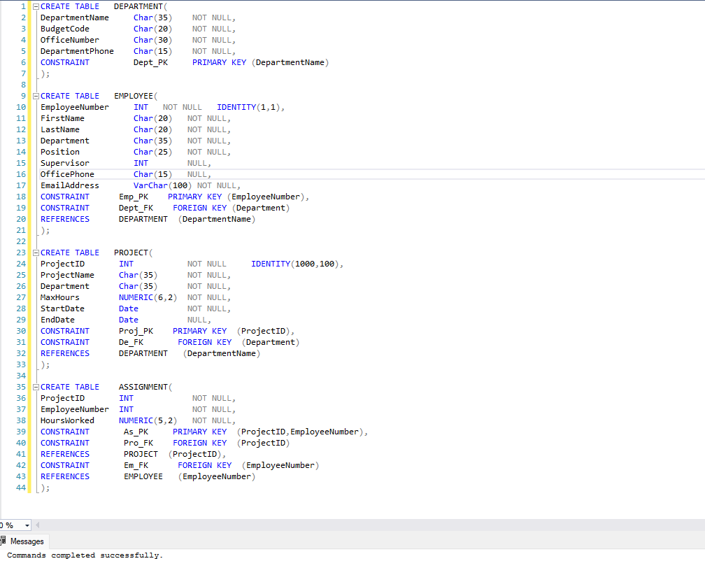Viewport: 705px width, 568px height.
Task: Collapse the DEPARTMENT table code block
Action: tap(35, 6)
